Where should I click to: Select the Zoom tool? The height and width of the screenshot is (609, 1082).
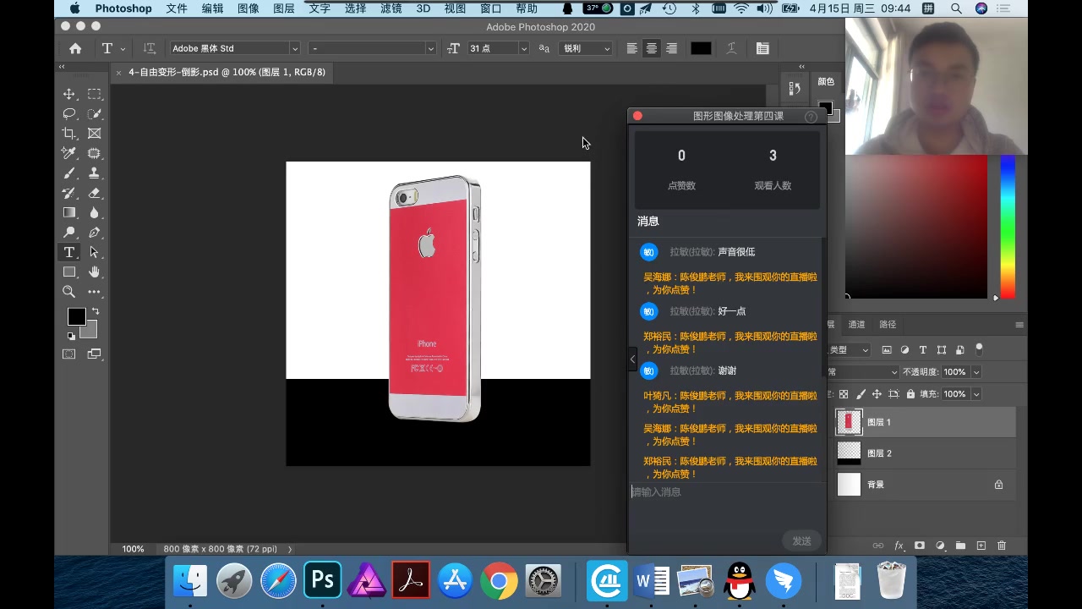[69, 292]
